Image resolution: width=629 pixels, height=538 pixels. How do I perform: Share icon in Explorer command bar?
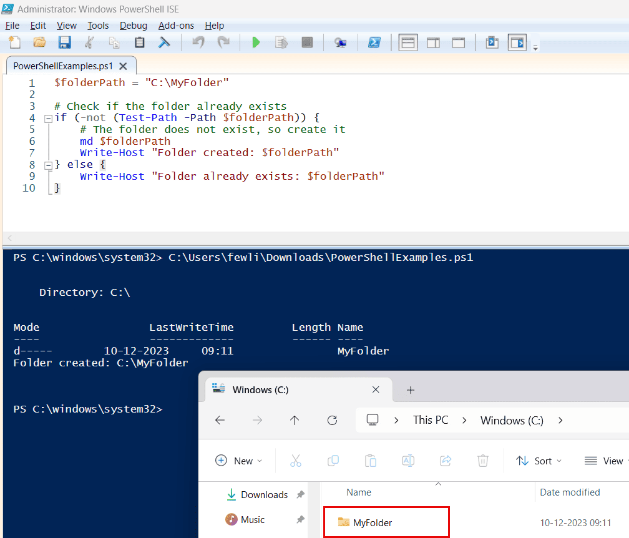[x=446, y=461]
